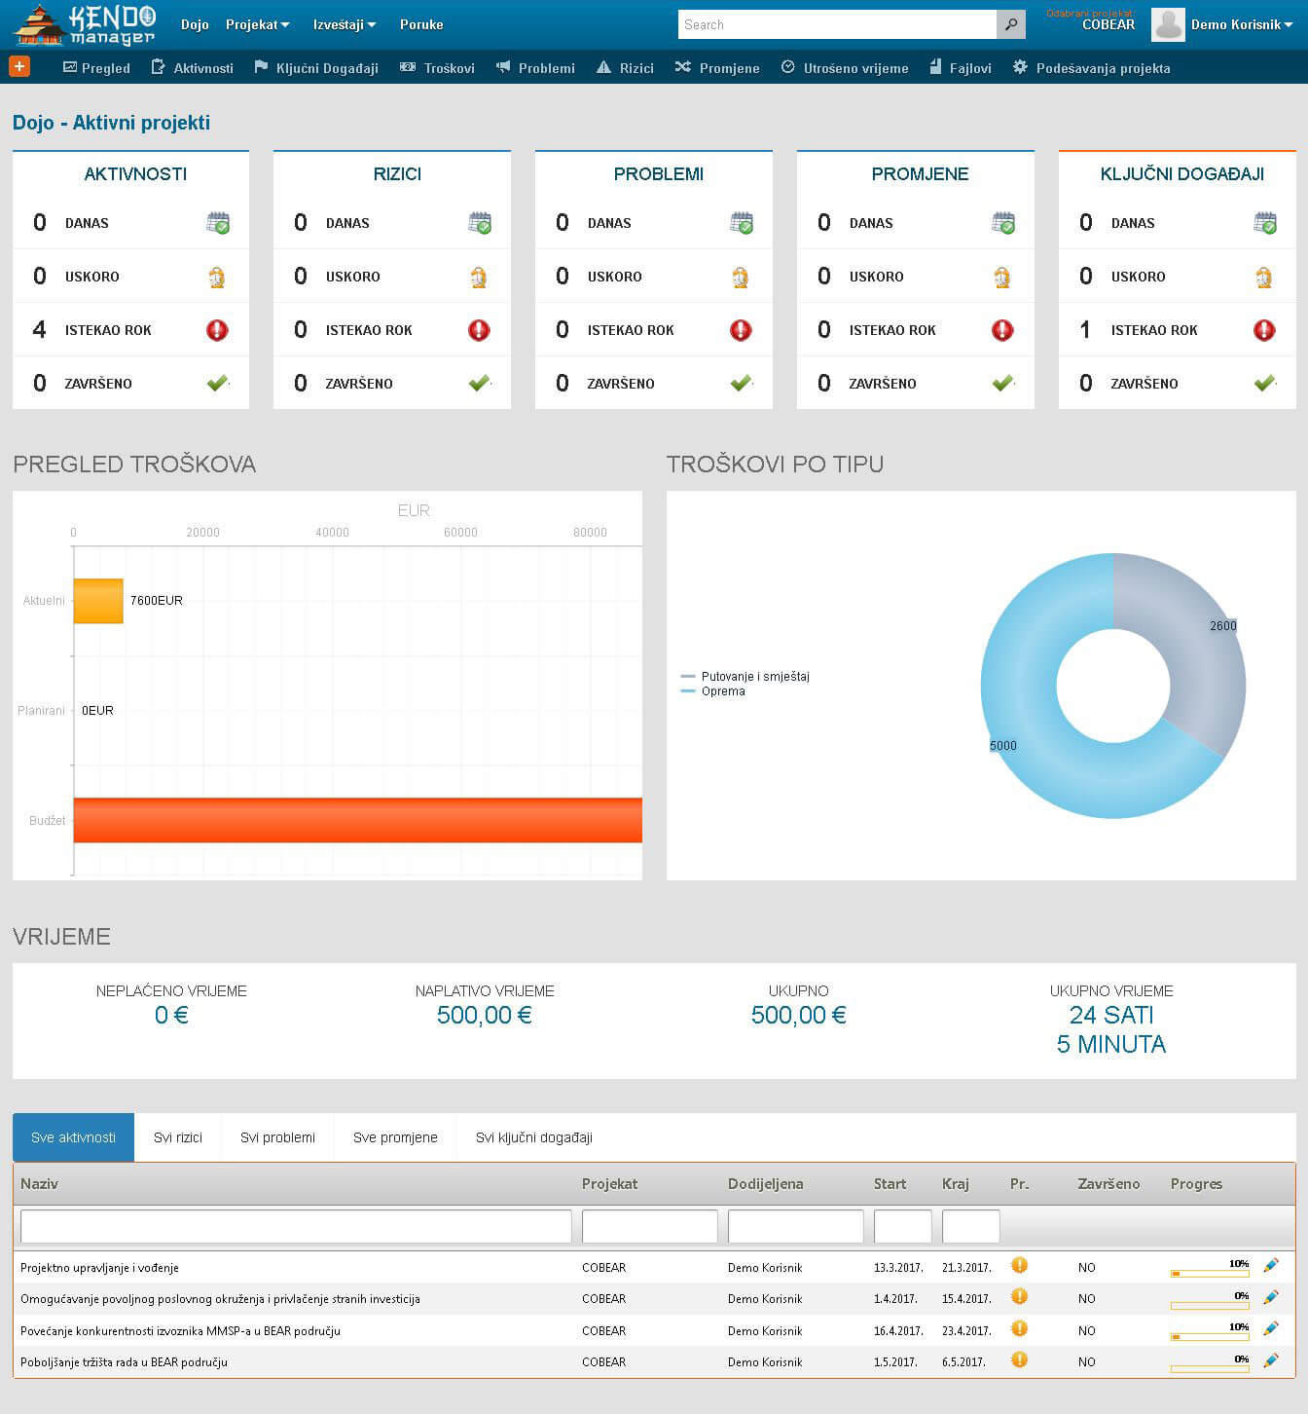Click edit pencil for Poboljšanje tržišta rada
The height and width of the screenshot is (1414, 1308).
pos(1271,1360)
